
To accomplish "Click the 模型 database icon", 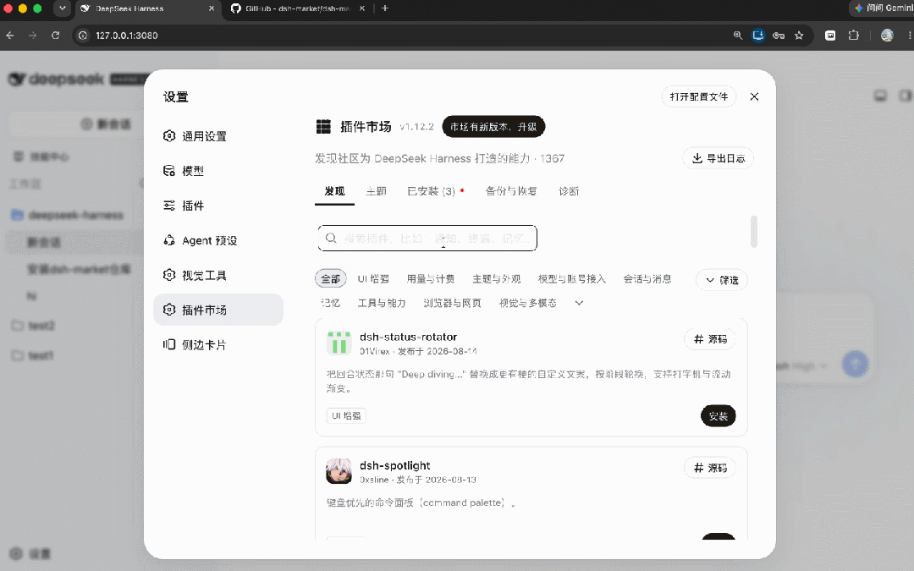I will click(169, 171).
